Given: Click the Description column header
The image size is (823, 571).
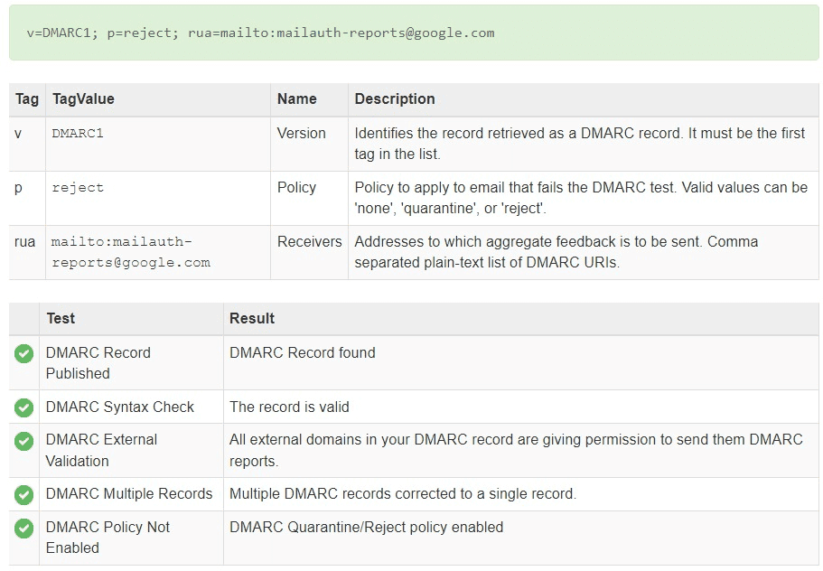Looking at the screenshot, I should (395, 99).
